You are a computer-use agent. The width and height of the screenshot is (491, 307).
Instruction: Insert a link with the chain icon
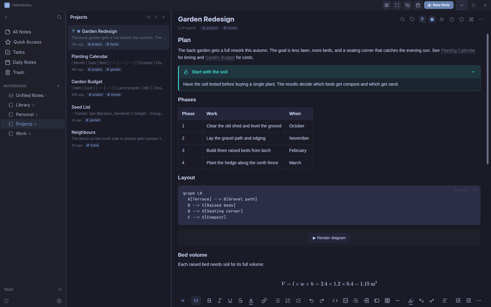click(264, 301)
